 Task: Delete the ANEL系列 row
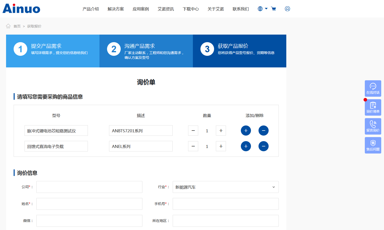264,146
